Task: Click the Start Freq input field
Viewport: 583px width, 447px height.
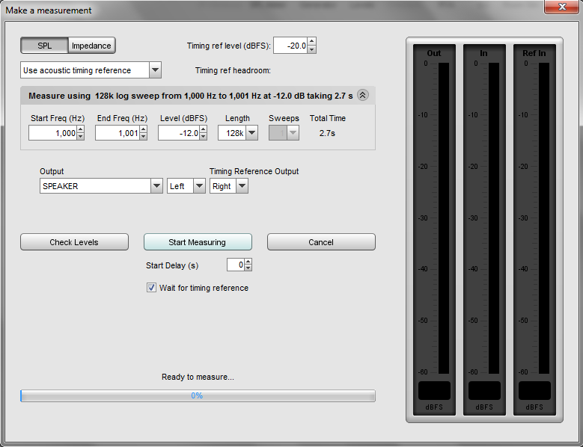Action: [52, 133]
